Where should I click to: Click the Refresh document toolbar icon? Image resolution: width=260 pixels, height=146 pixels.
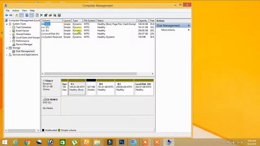tap(37, 15)
